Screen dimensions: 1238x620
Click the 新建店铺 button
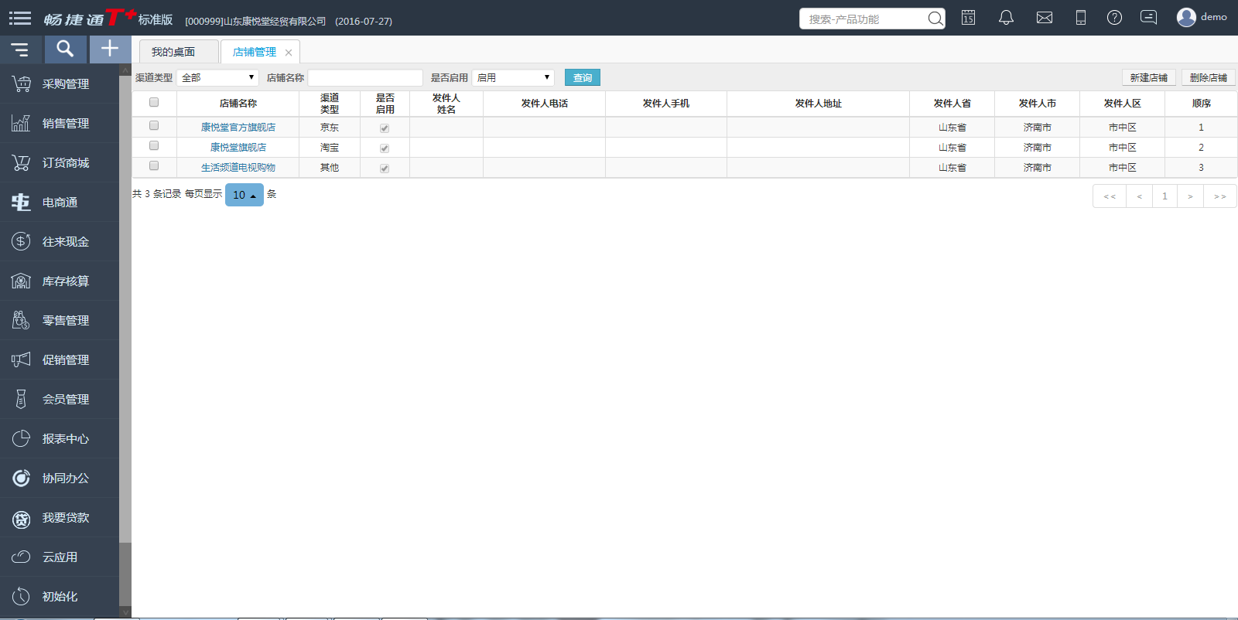coord(1148,78)
